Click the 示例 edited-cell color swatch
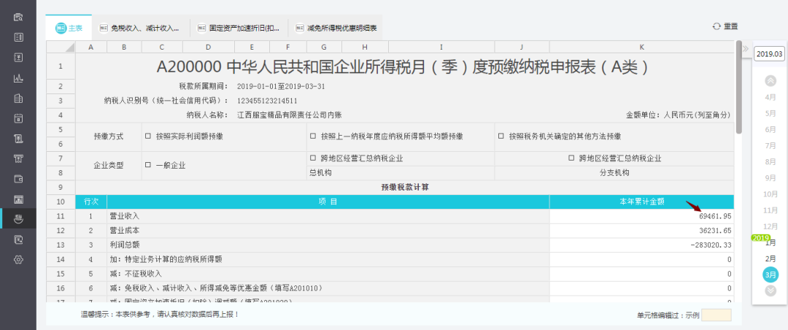The height and width of the screenshot is (330, 788). click(x=716, y=315)
